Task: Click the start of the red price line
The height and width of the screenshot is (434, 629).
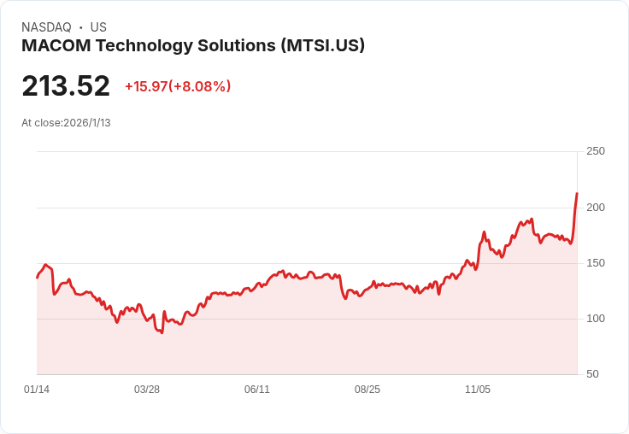Action: (37, 278)
